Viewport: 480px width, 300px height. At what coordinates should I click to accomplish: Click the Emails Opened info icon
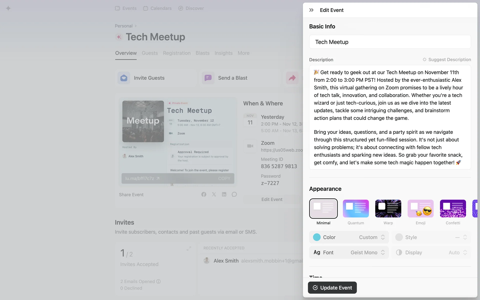point(158,281)
